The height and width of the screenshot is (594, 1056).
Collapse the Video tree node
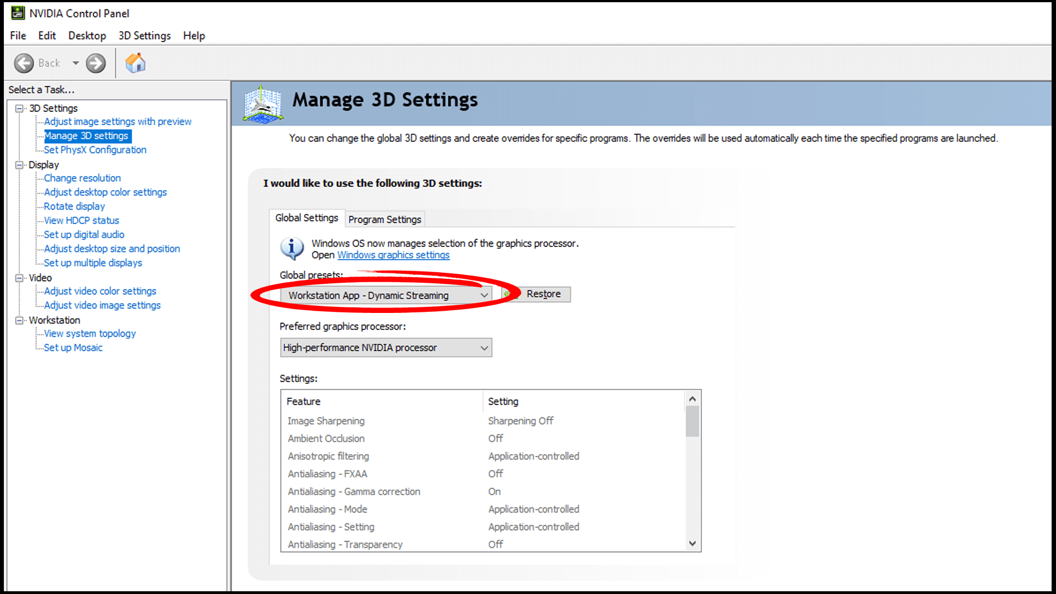[x=19, y=278]
